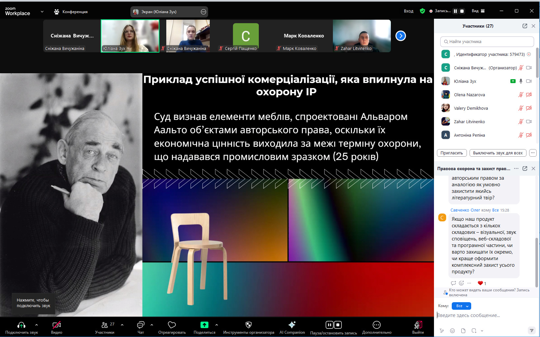540x337 pixels.
Task: Open Инструменты организатора shield icon
Action: pos(249,325)
